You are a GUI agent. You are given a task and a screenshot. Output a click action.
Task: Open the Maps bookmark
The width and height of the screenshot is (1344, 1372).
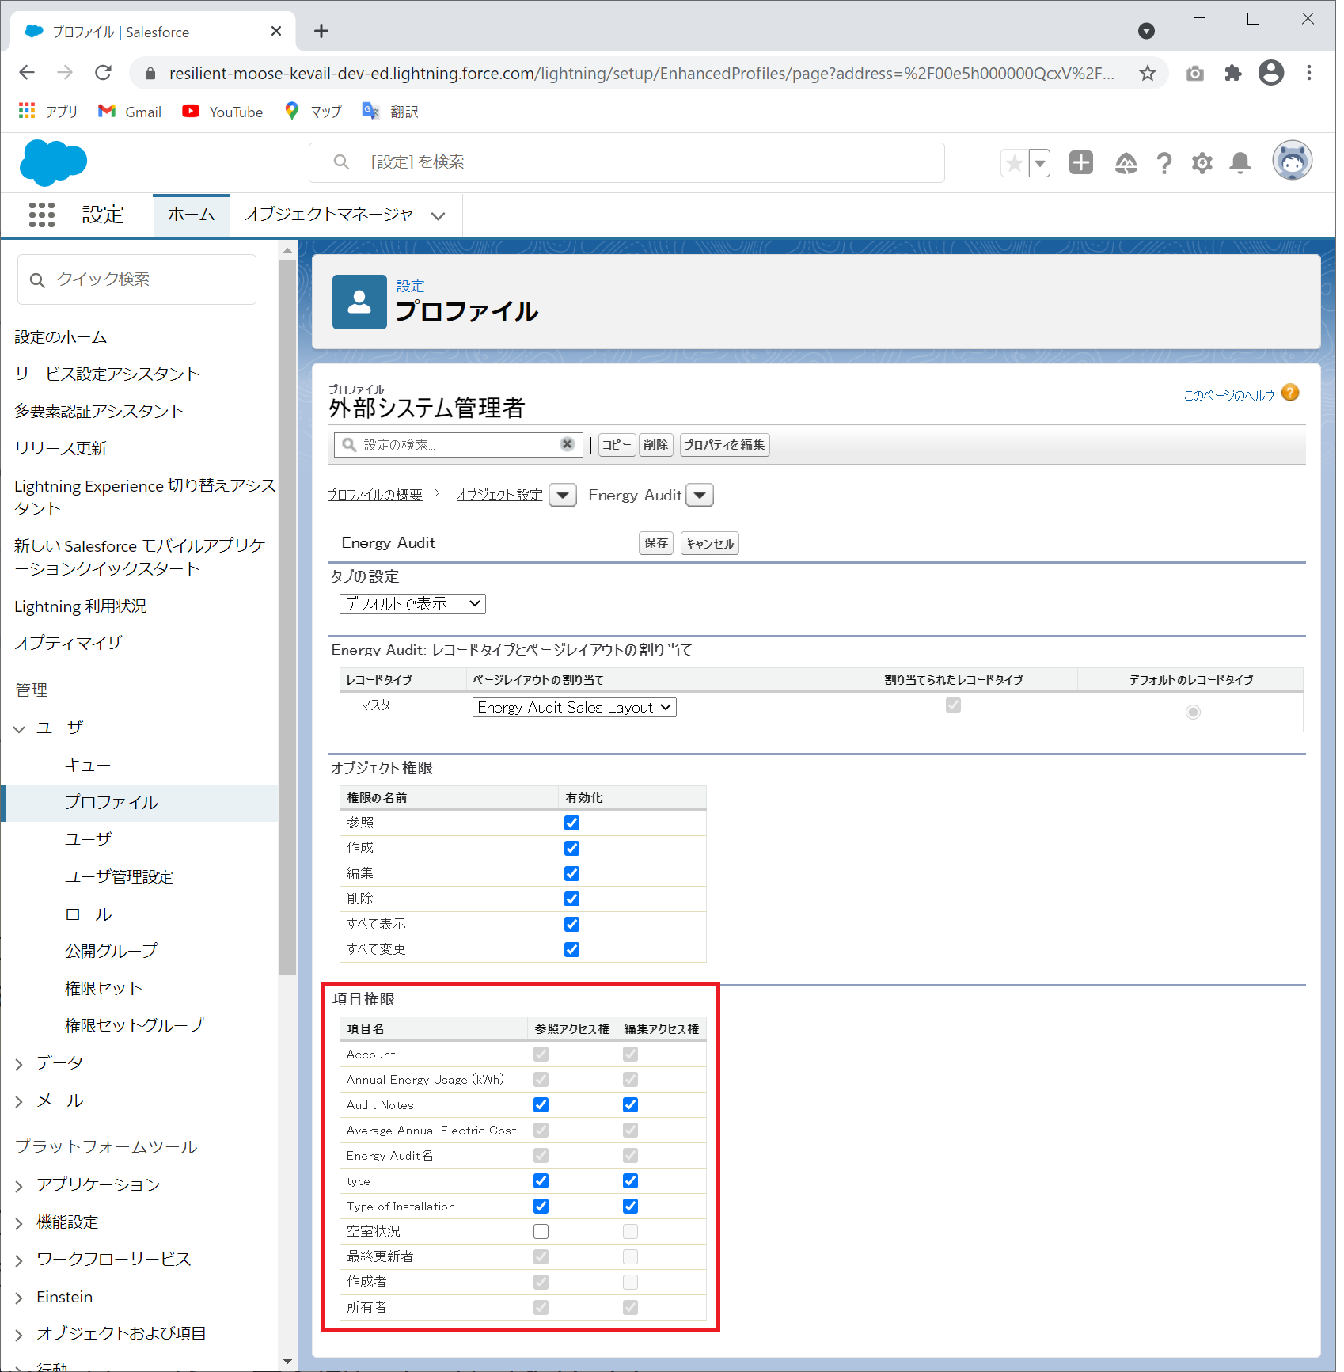[x=313, y=112]
